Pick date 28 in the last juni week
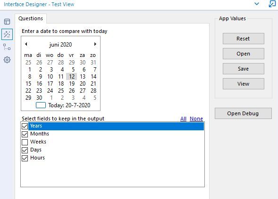The height and width of the screenshot is (199, 278). 93,91
